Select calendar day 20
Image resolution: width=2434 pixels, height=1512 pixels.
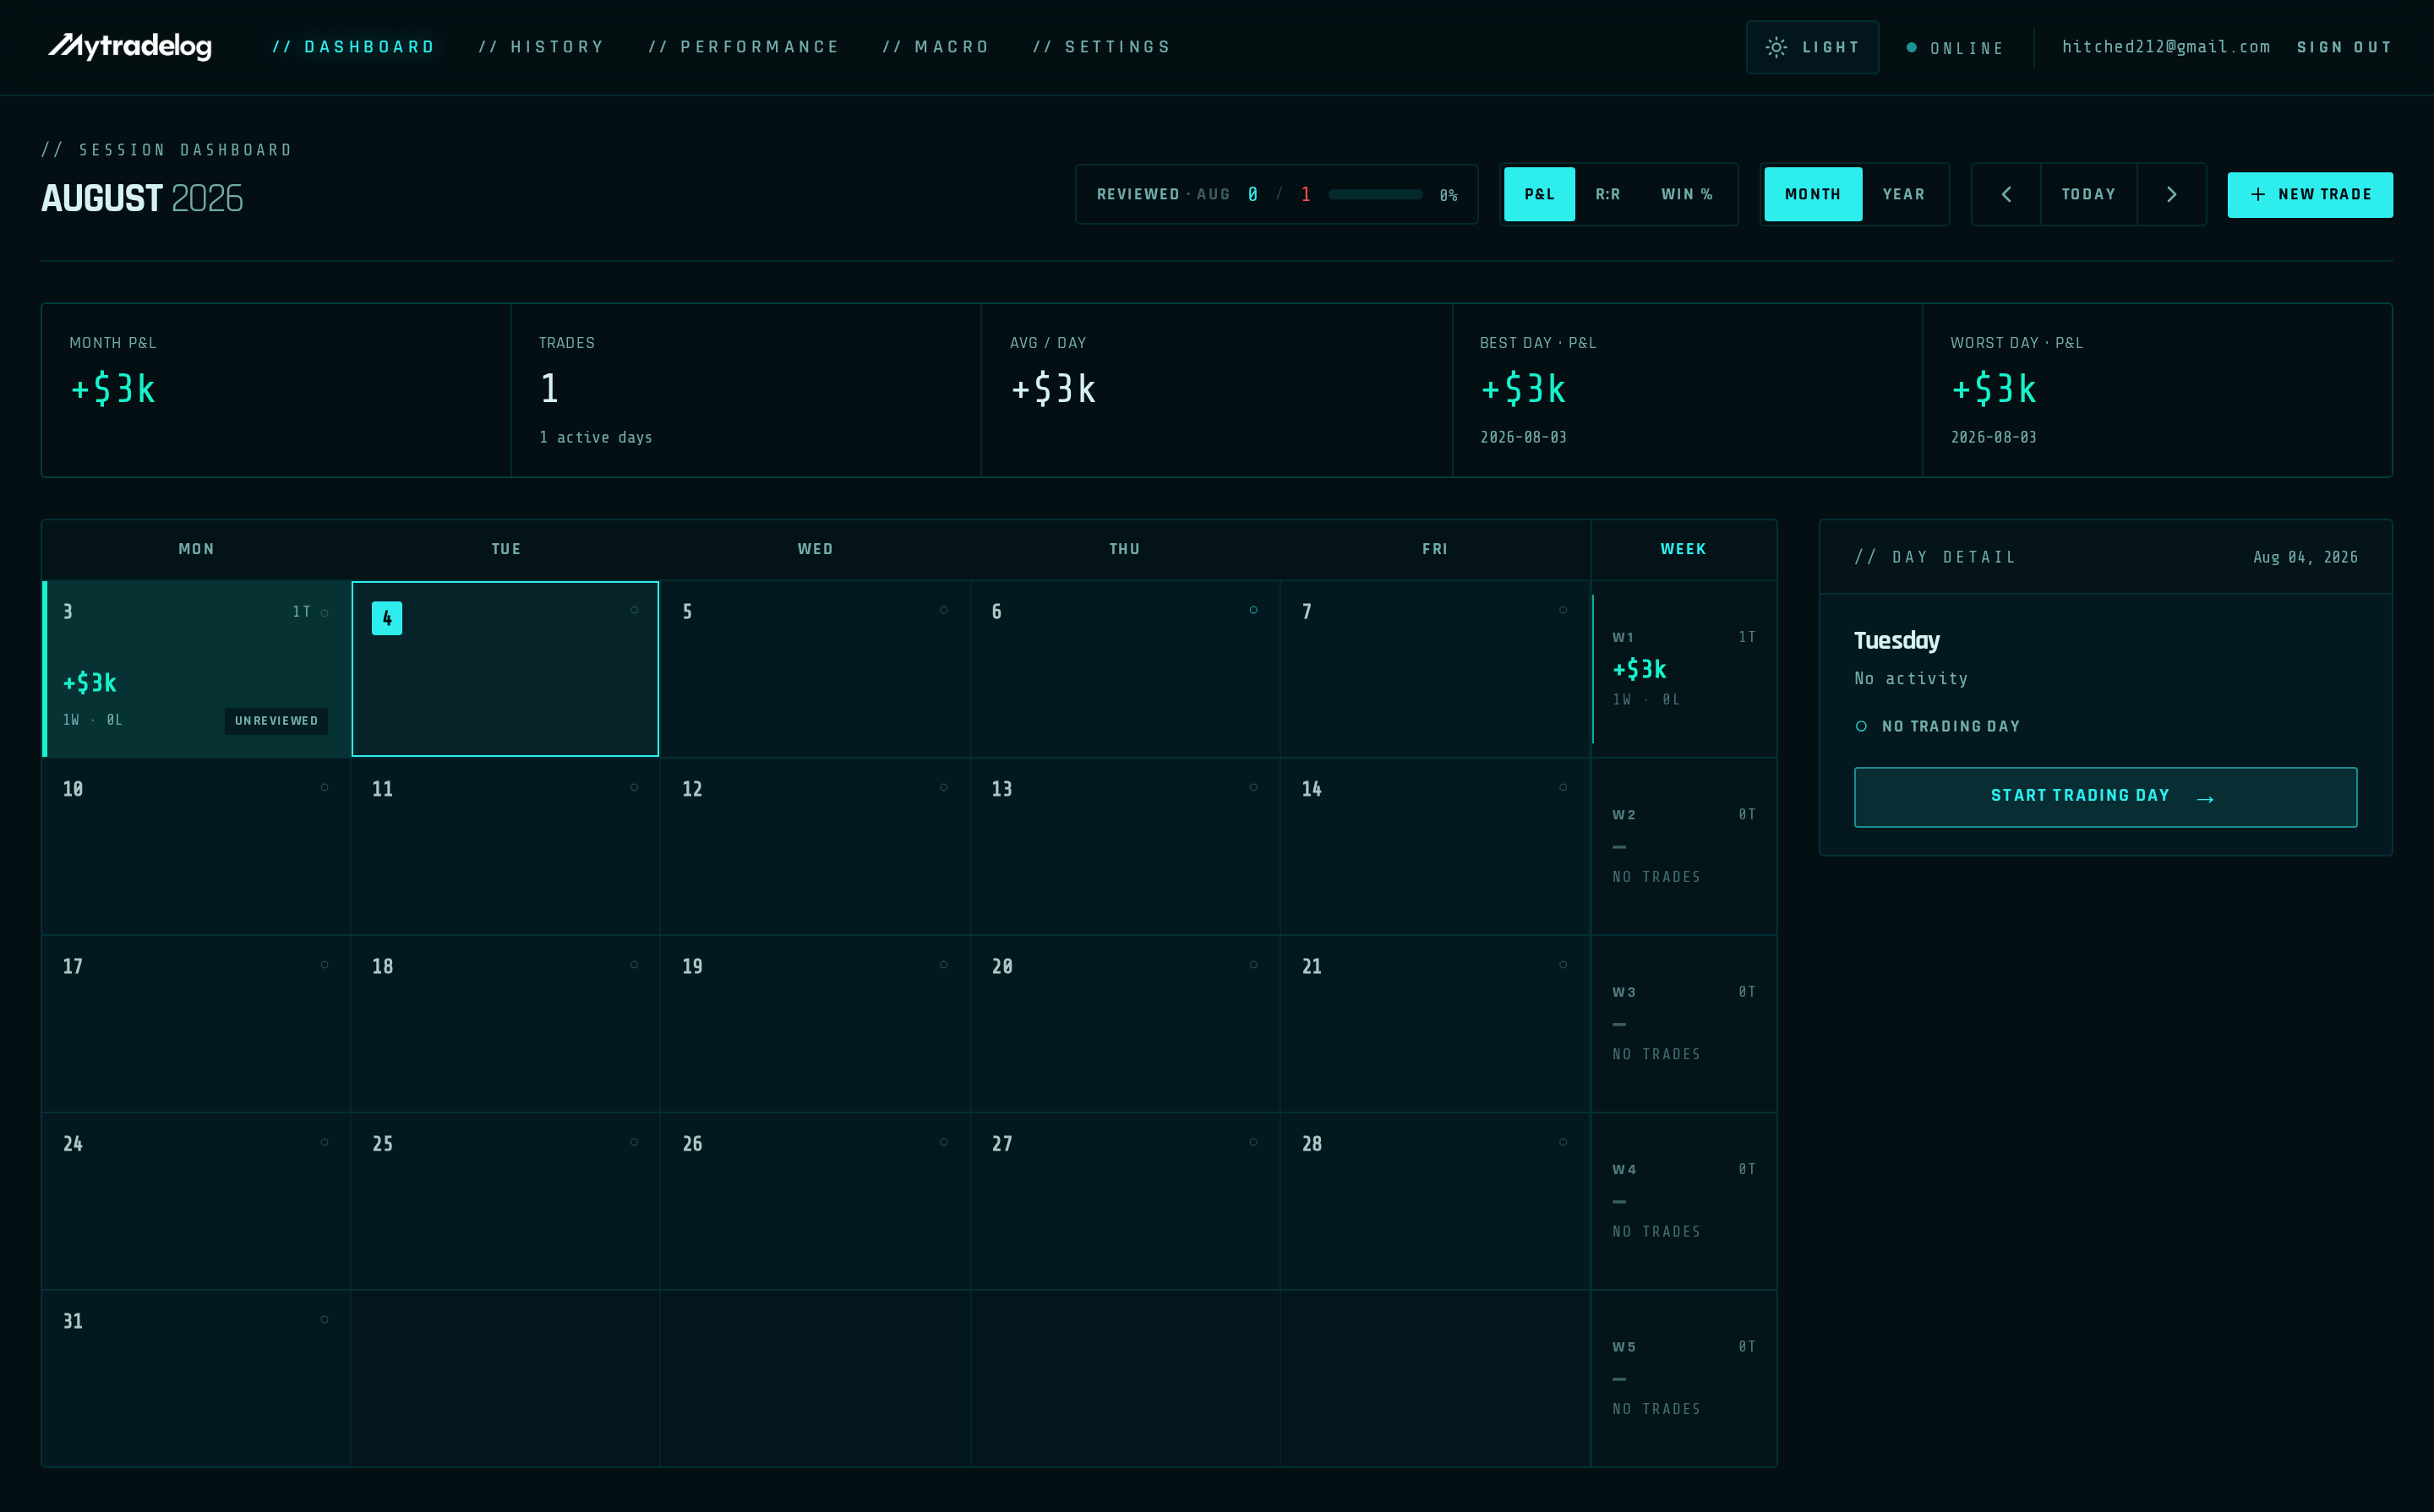1125,1024
